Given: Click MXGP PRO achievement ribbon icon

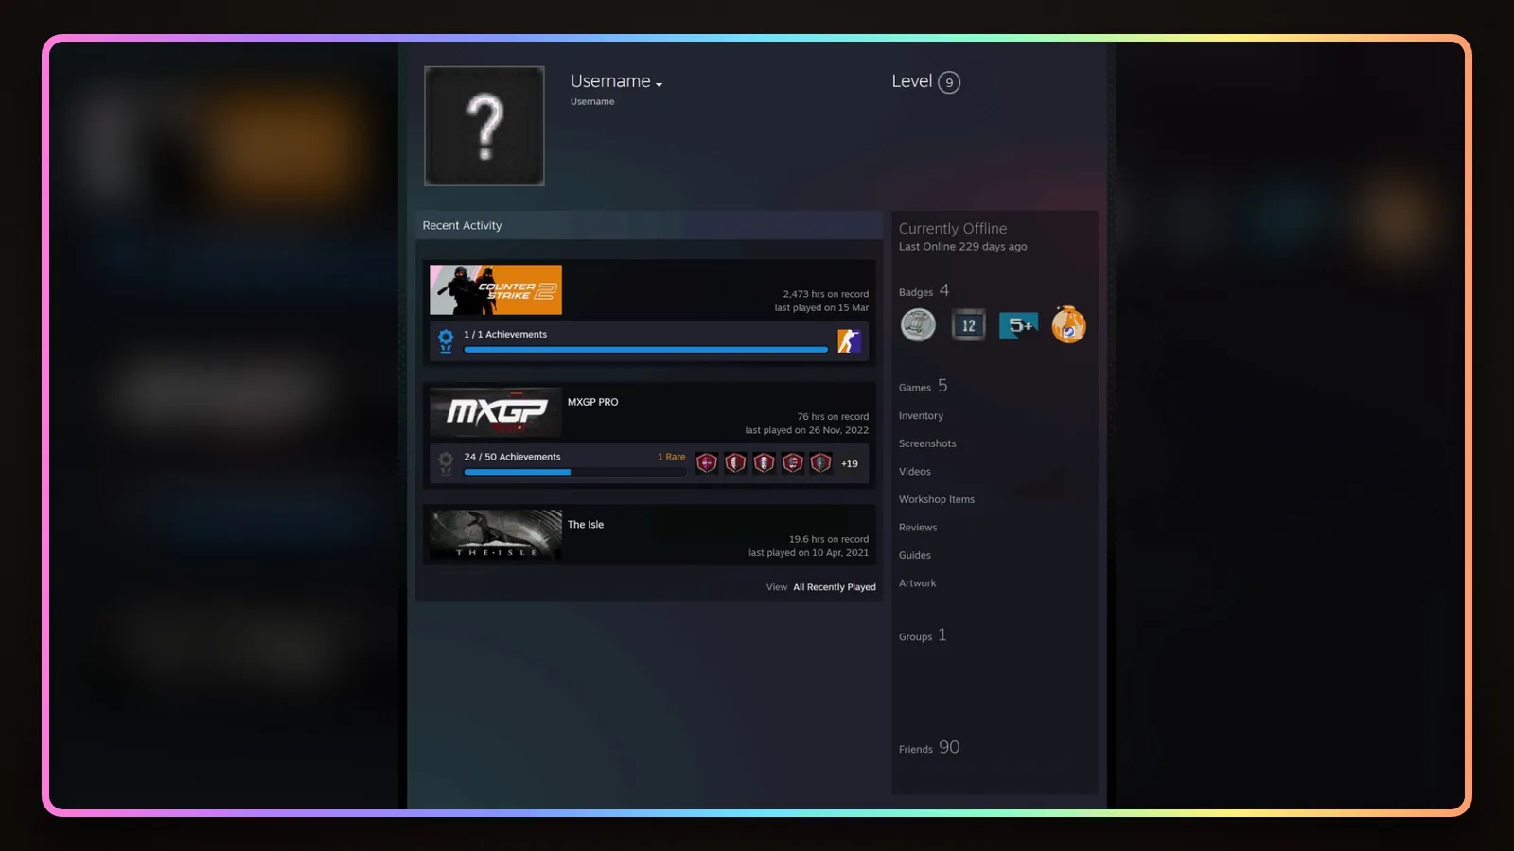Looking at the screenshot, I should click(x=446, y=463).
